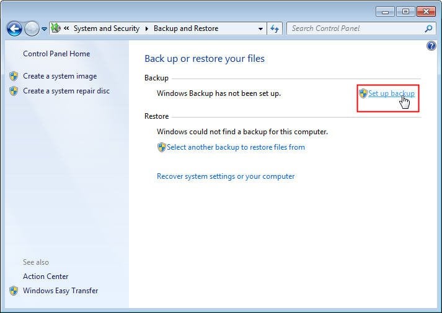The width and height of the screenshot is (442, 313).
Task: Open address bar history dropdown
Action: [x=260, y=28]
